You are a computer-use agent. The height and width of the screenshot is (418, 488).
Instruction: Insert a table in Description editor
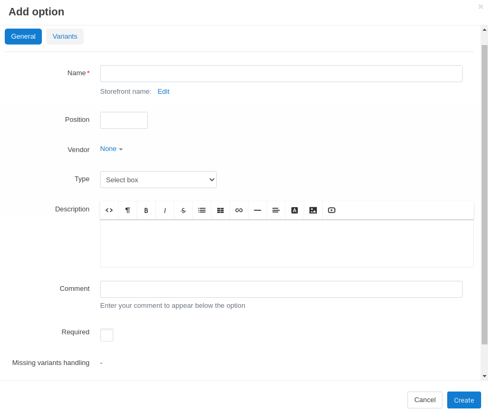pos(220,210)
